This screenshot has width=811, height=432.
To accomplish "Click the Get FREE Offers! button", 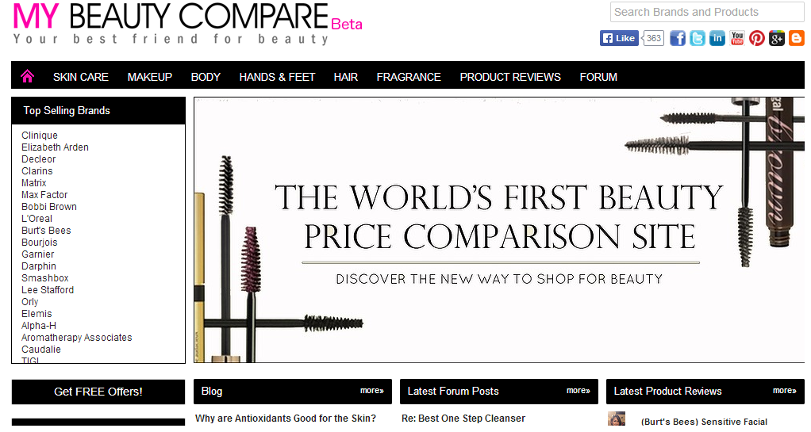I will pyautogui.click(x=98, y=392).
